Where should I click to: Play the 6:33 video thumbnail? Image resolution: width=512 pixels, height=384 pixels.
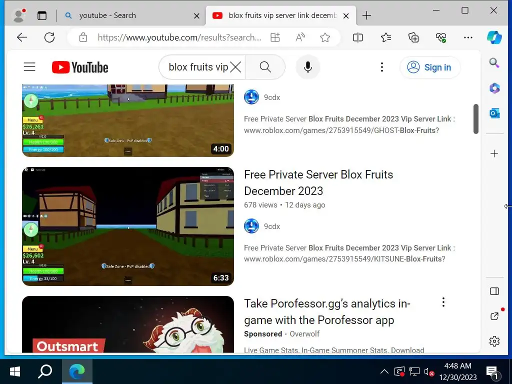(x=127, y=226)
